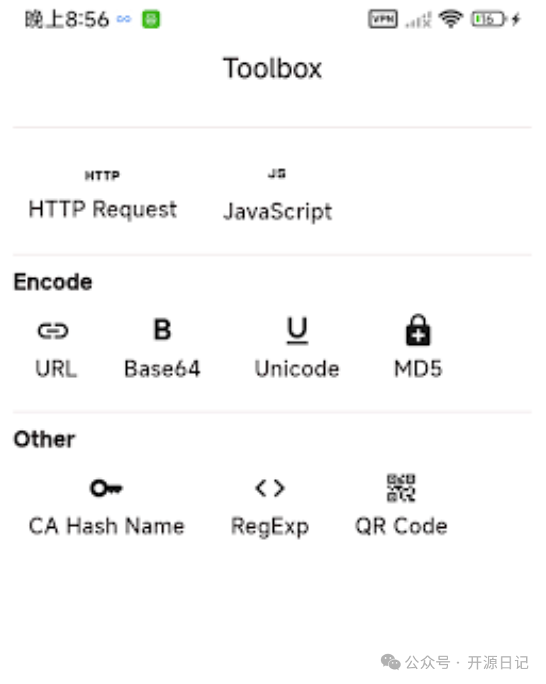Open the JavaScript tool icon
Screen dimensions: 546x684
(x=277, y=174)
